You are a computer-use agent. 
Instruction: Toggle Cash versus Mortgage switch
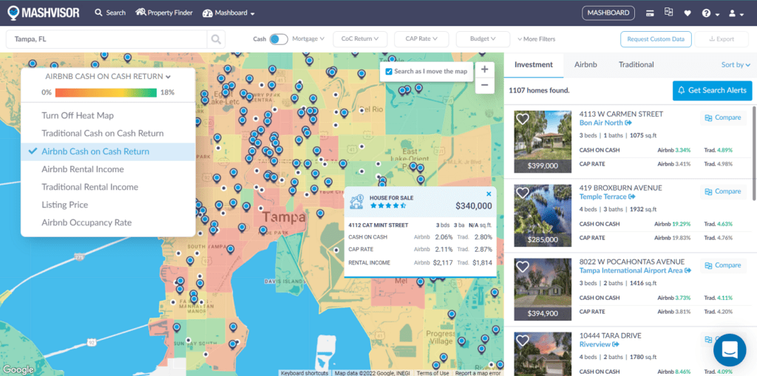click(278, 39)
